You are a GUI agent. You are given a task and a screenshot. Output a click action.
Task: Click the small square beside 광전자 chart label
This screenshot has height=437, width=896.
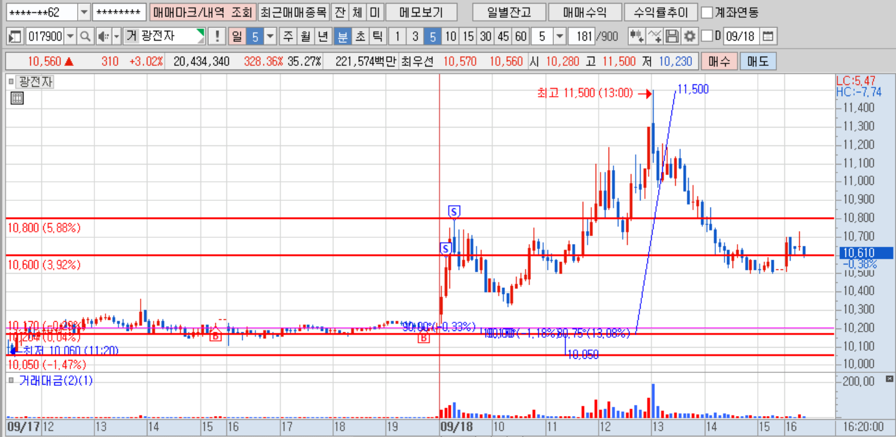tap(11, 81)
